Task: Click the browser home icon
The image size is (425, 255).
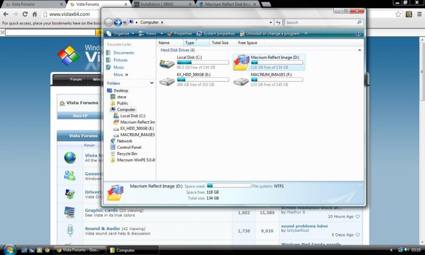Action: [35, 14]
